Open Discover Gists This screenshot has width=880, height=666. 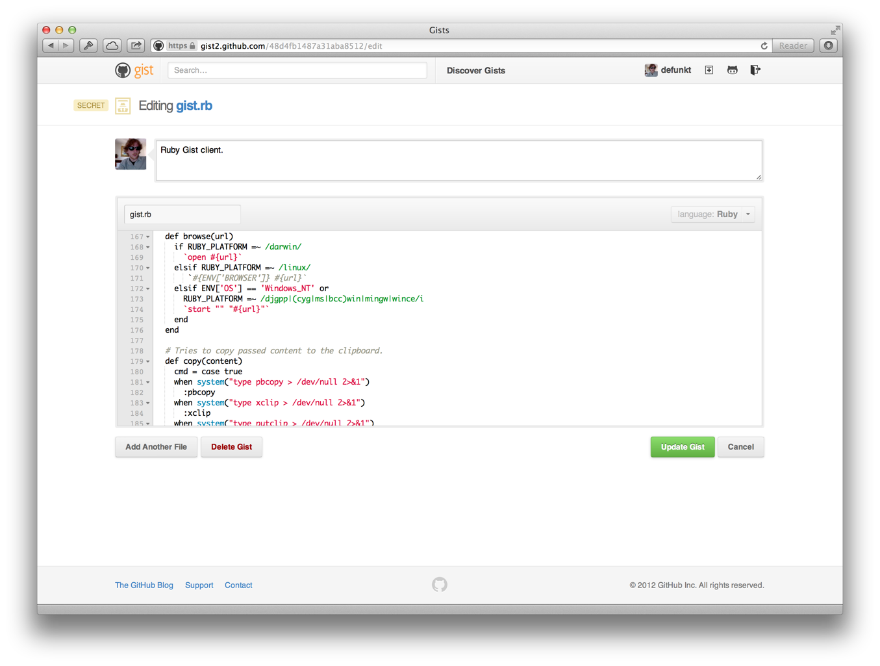tap(475, 71)
